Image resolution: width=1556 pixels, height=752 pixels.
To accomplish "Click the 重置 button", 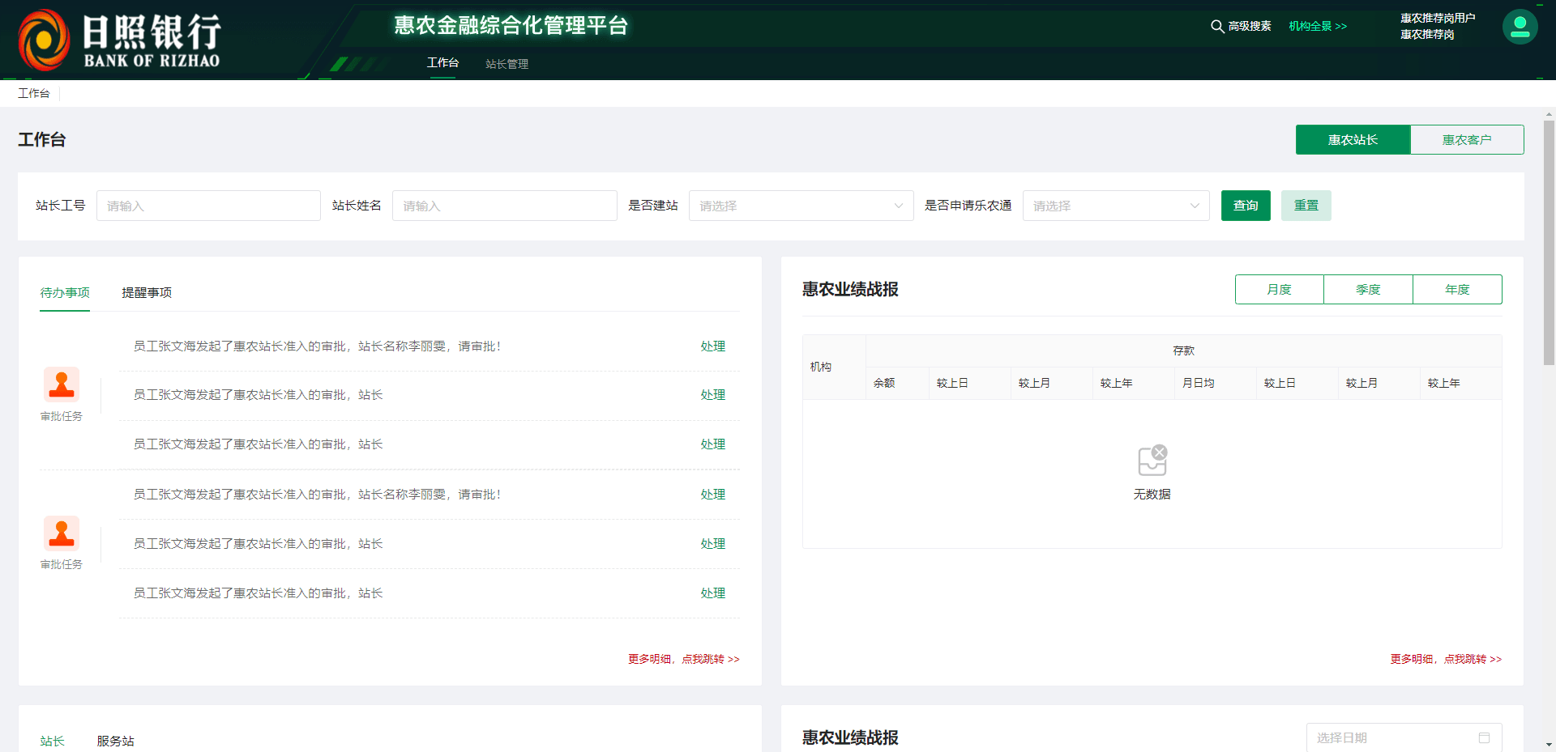I will [1306, 206].
